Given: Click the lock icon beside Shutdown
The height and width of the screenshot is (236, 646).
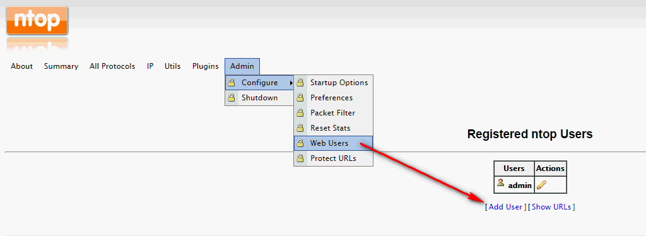Looking at the screenshot, I should pos(232,98).
